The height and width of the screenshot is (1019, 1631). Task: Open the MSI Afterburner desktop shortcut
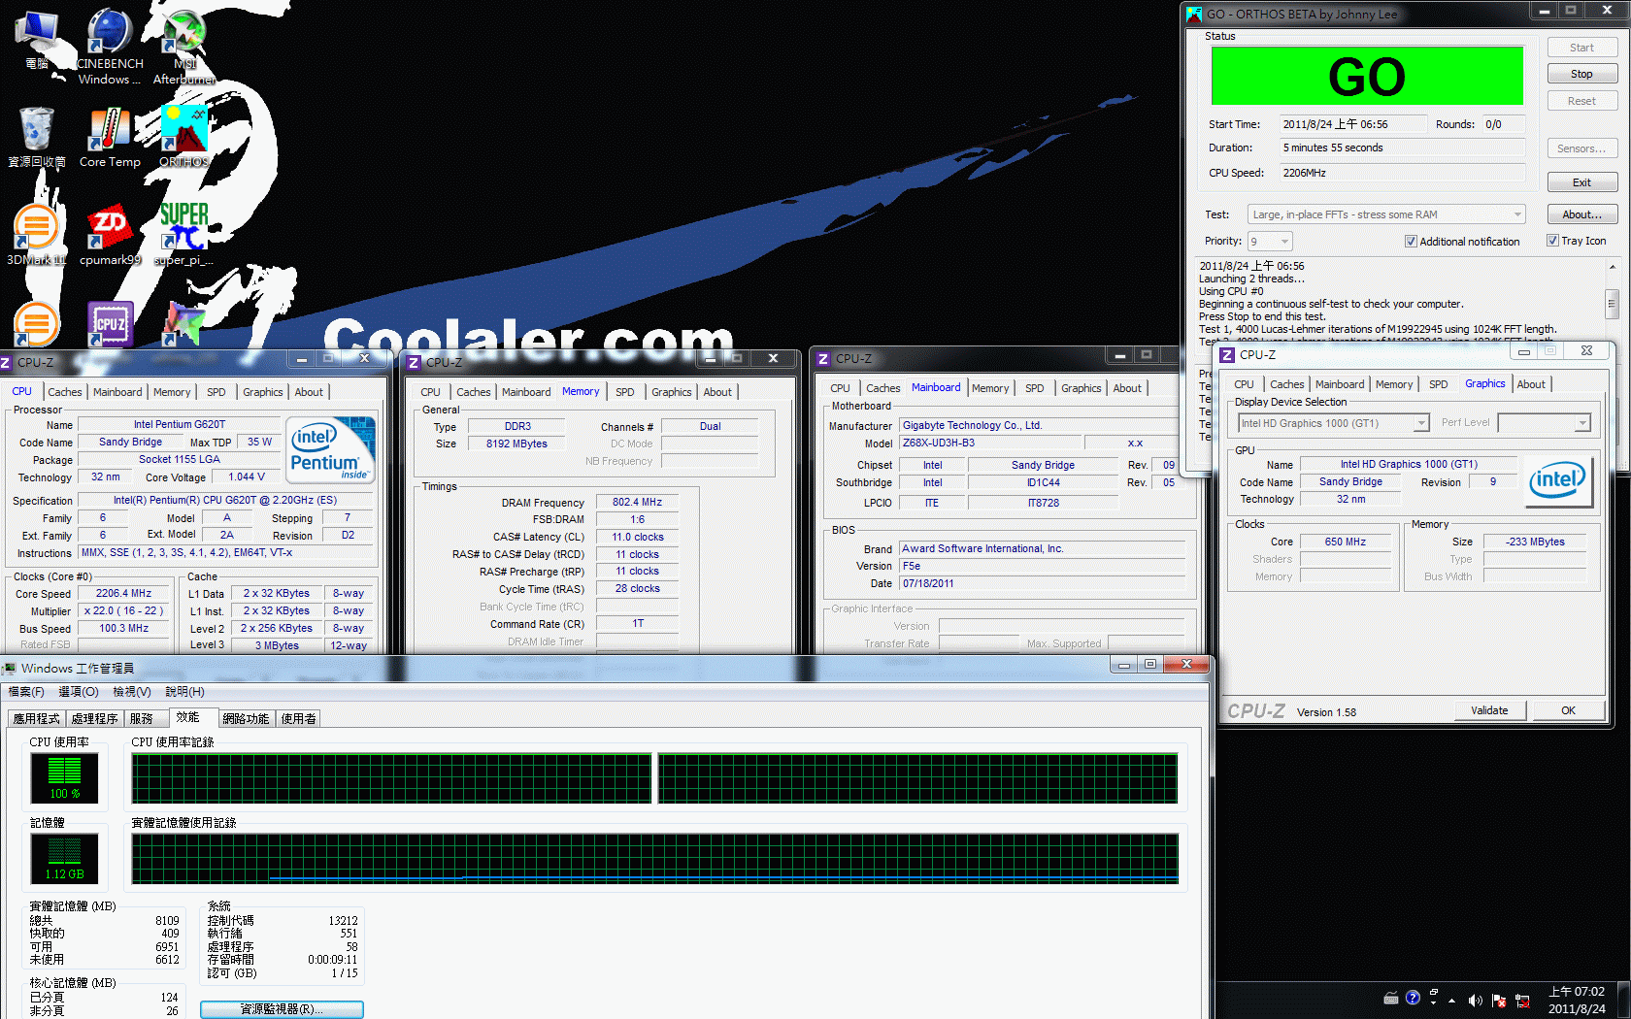183,47
